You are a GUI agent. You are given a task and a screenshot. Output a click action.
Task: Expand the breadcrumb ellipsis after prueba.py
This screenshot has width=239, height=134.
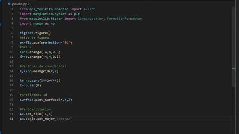coord(32,4)
